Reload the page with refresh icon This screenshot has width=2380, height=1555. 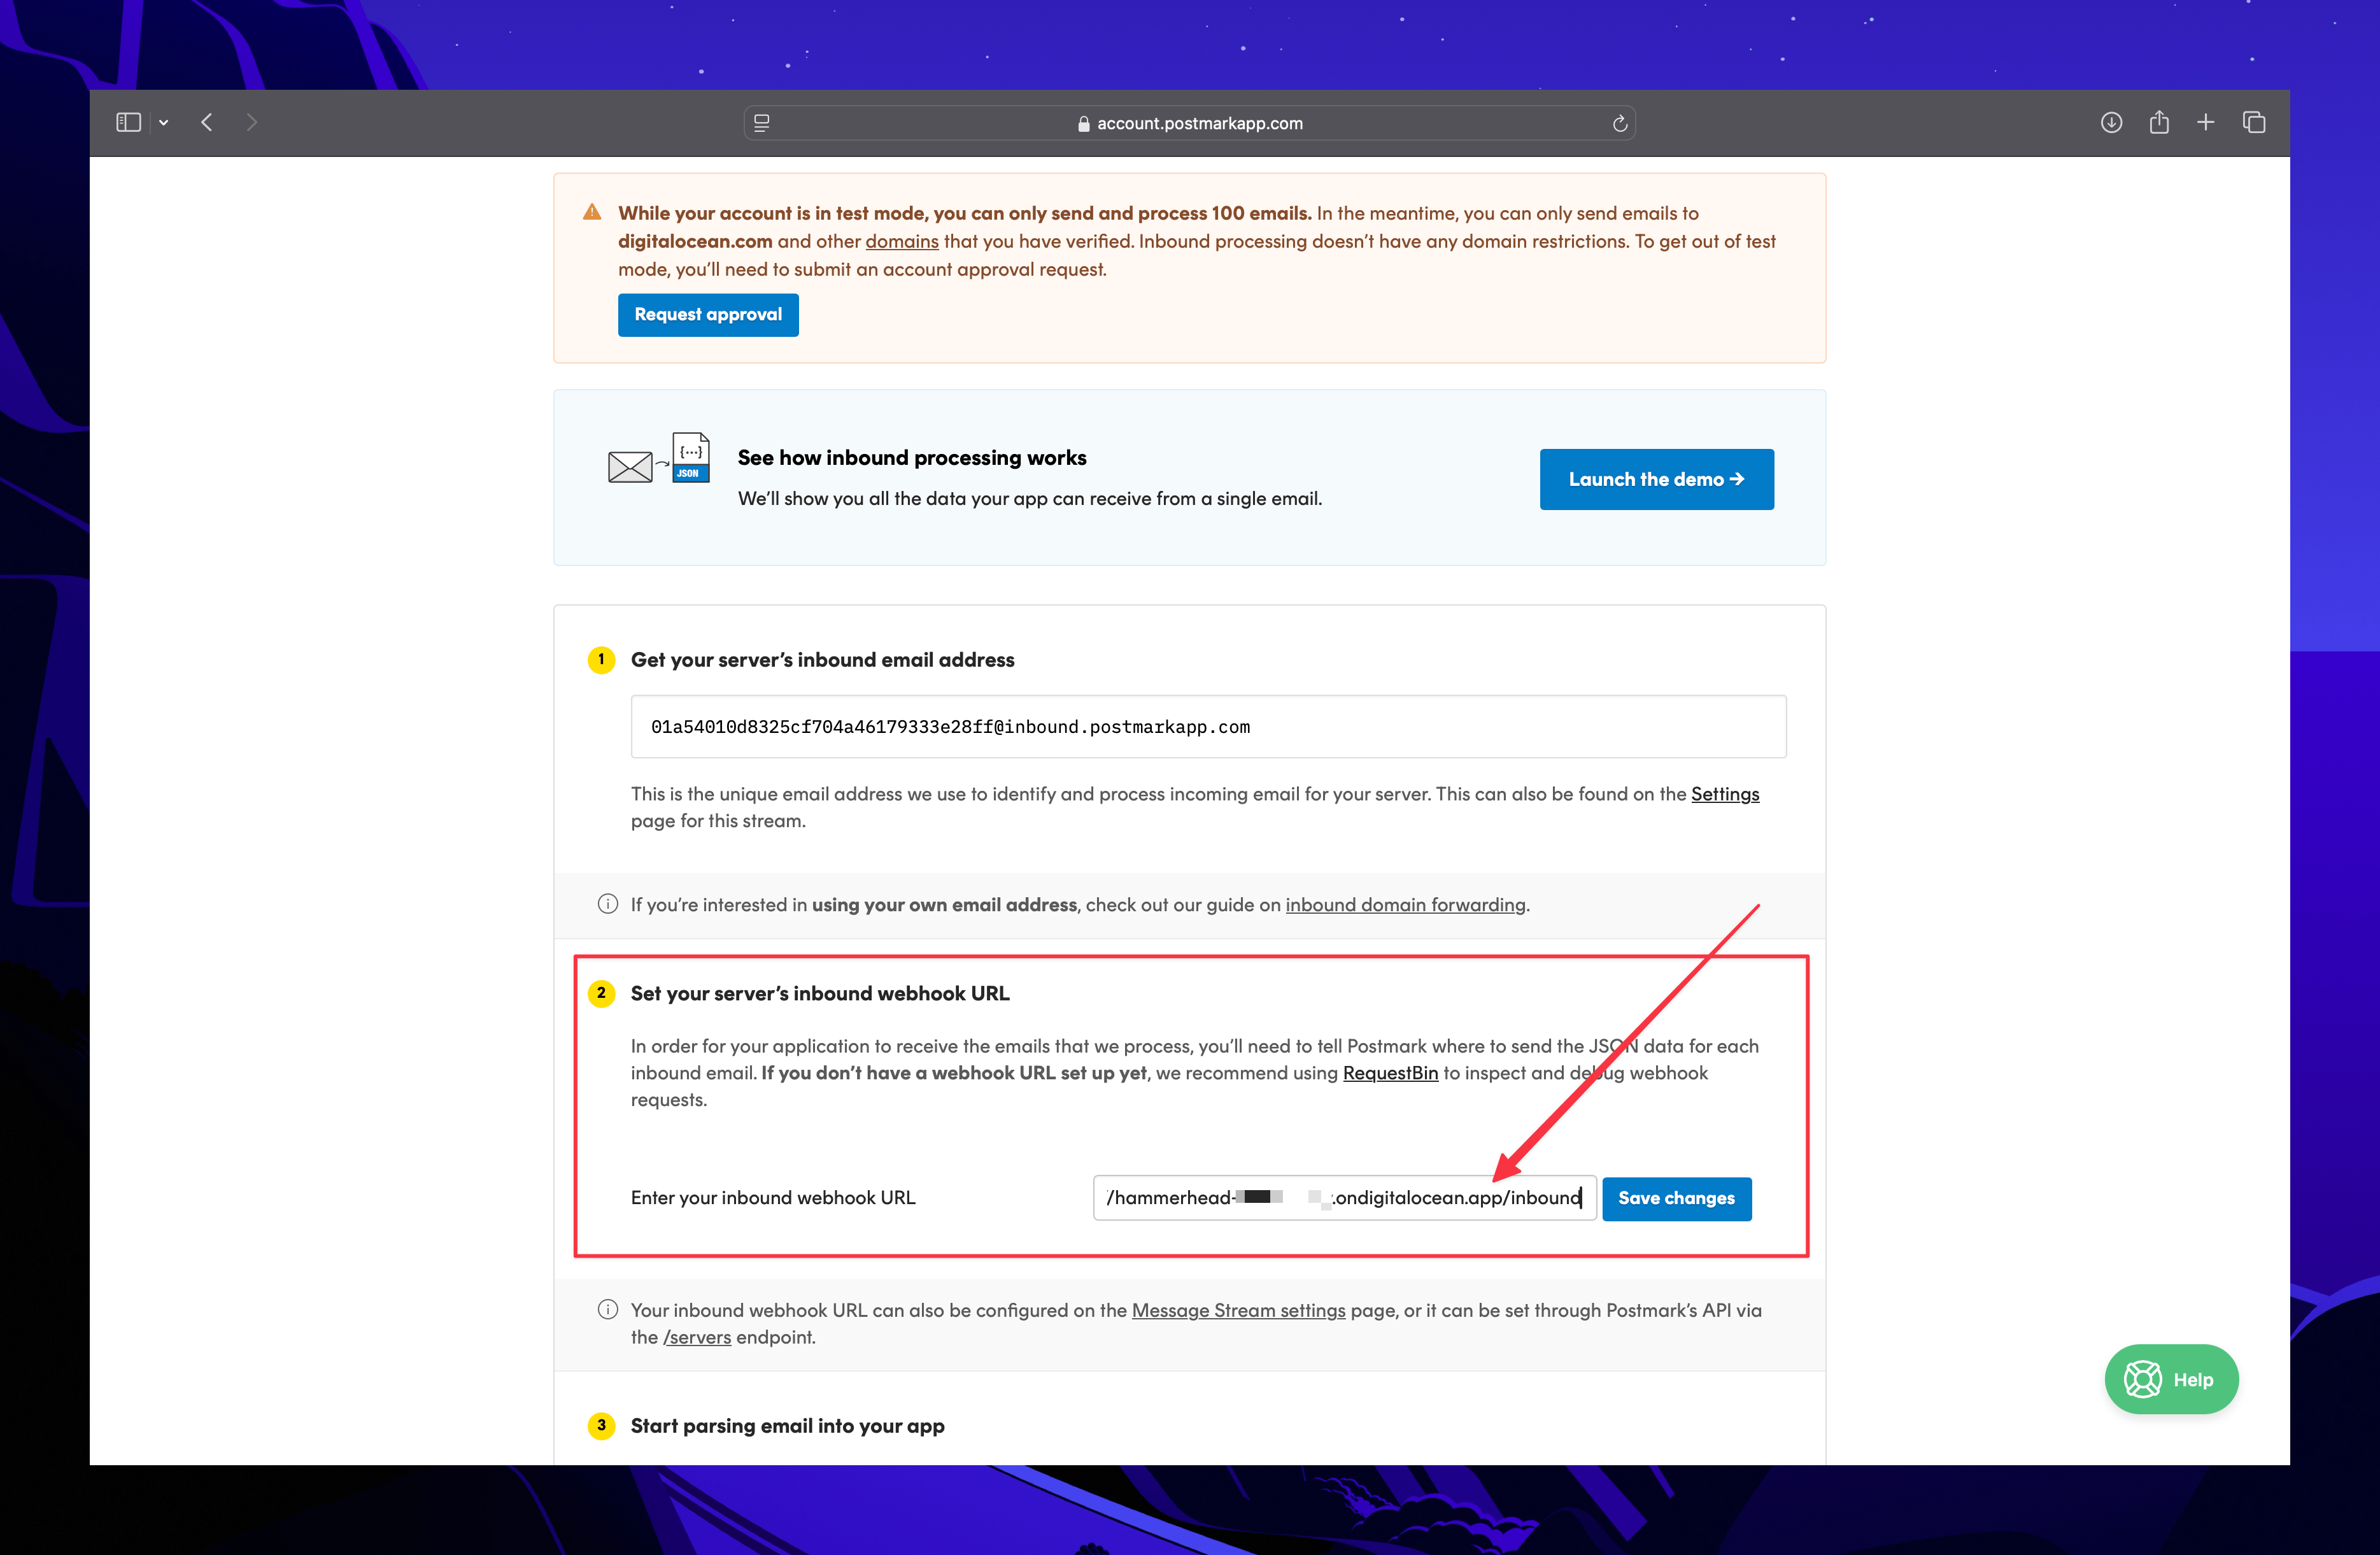[x=1619, y=123]
